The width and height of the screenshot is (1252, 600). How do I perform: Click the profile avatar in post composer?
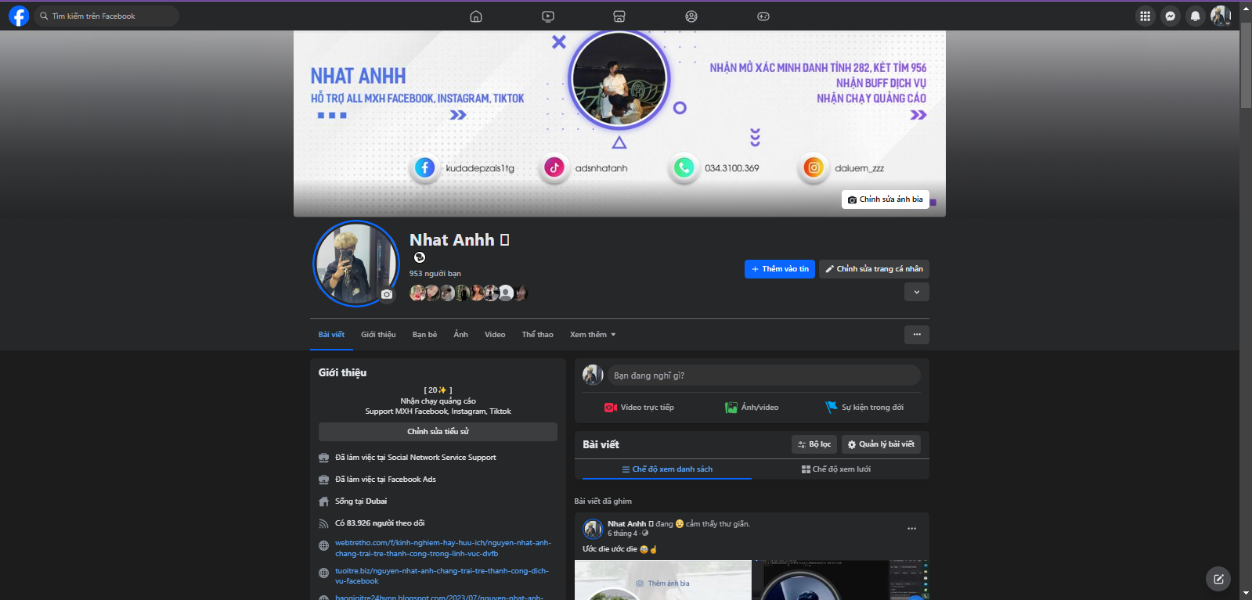pyautogui.click(x=593, y=375)
